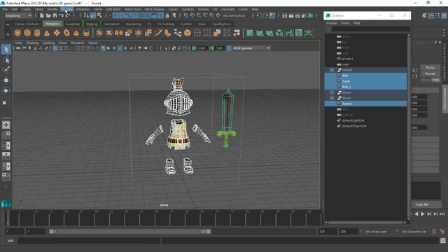Toggle the viewport gamma icon beside 1.00
448x252 pixels.
pyautogui.click(x=211, y=48)
